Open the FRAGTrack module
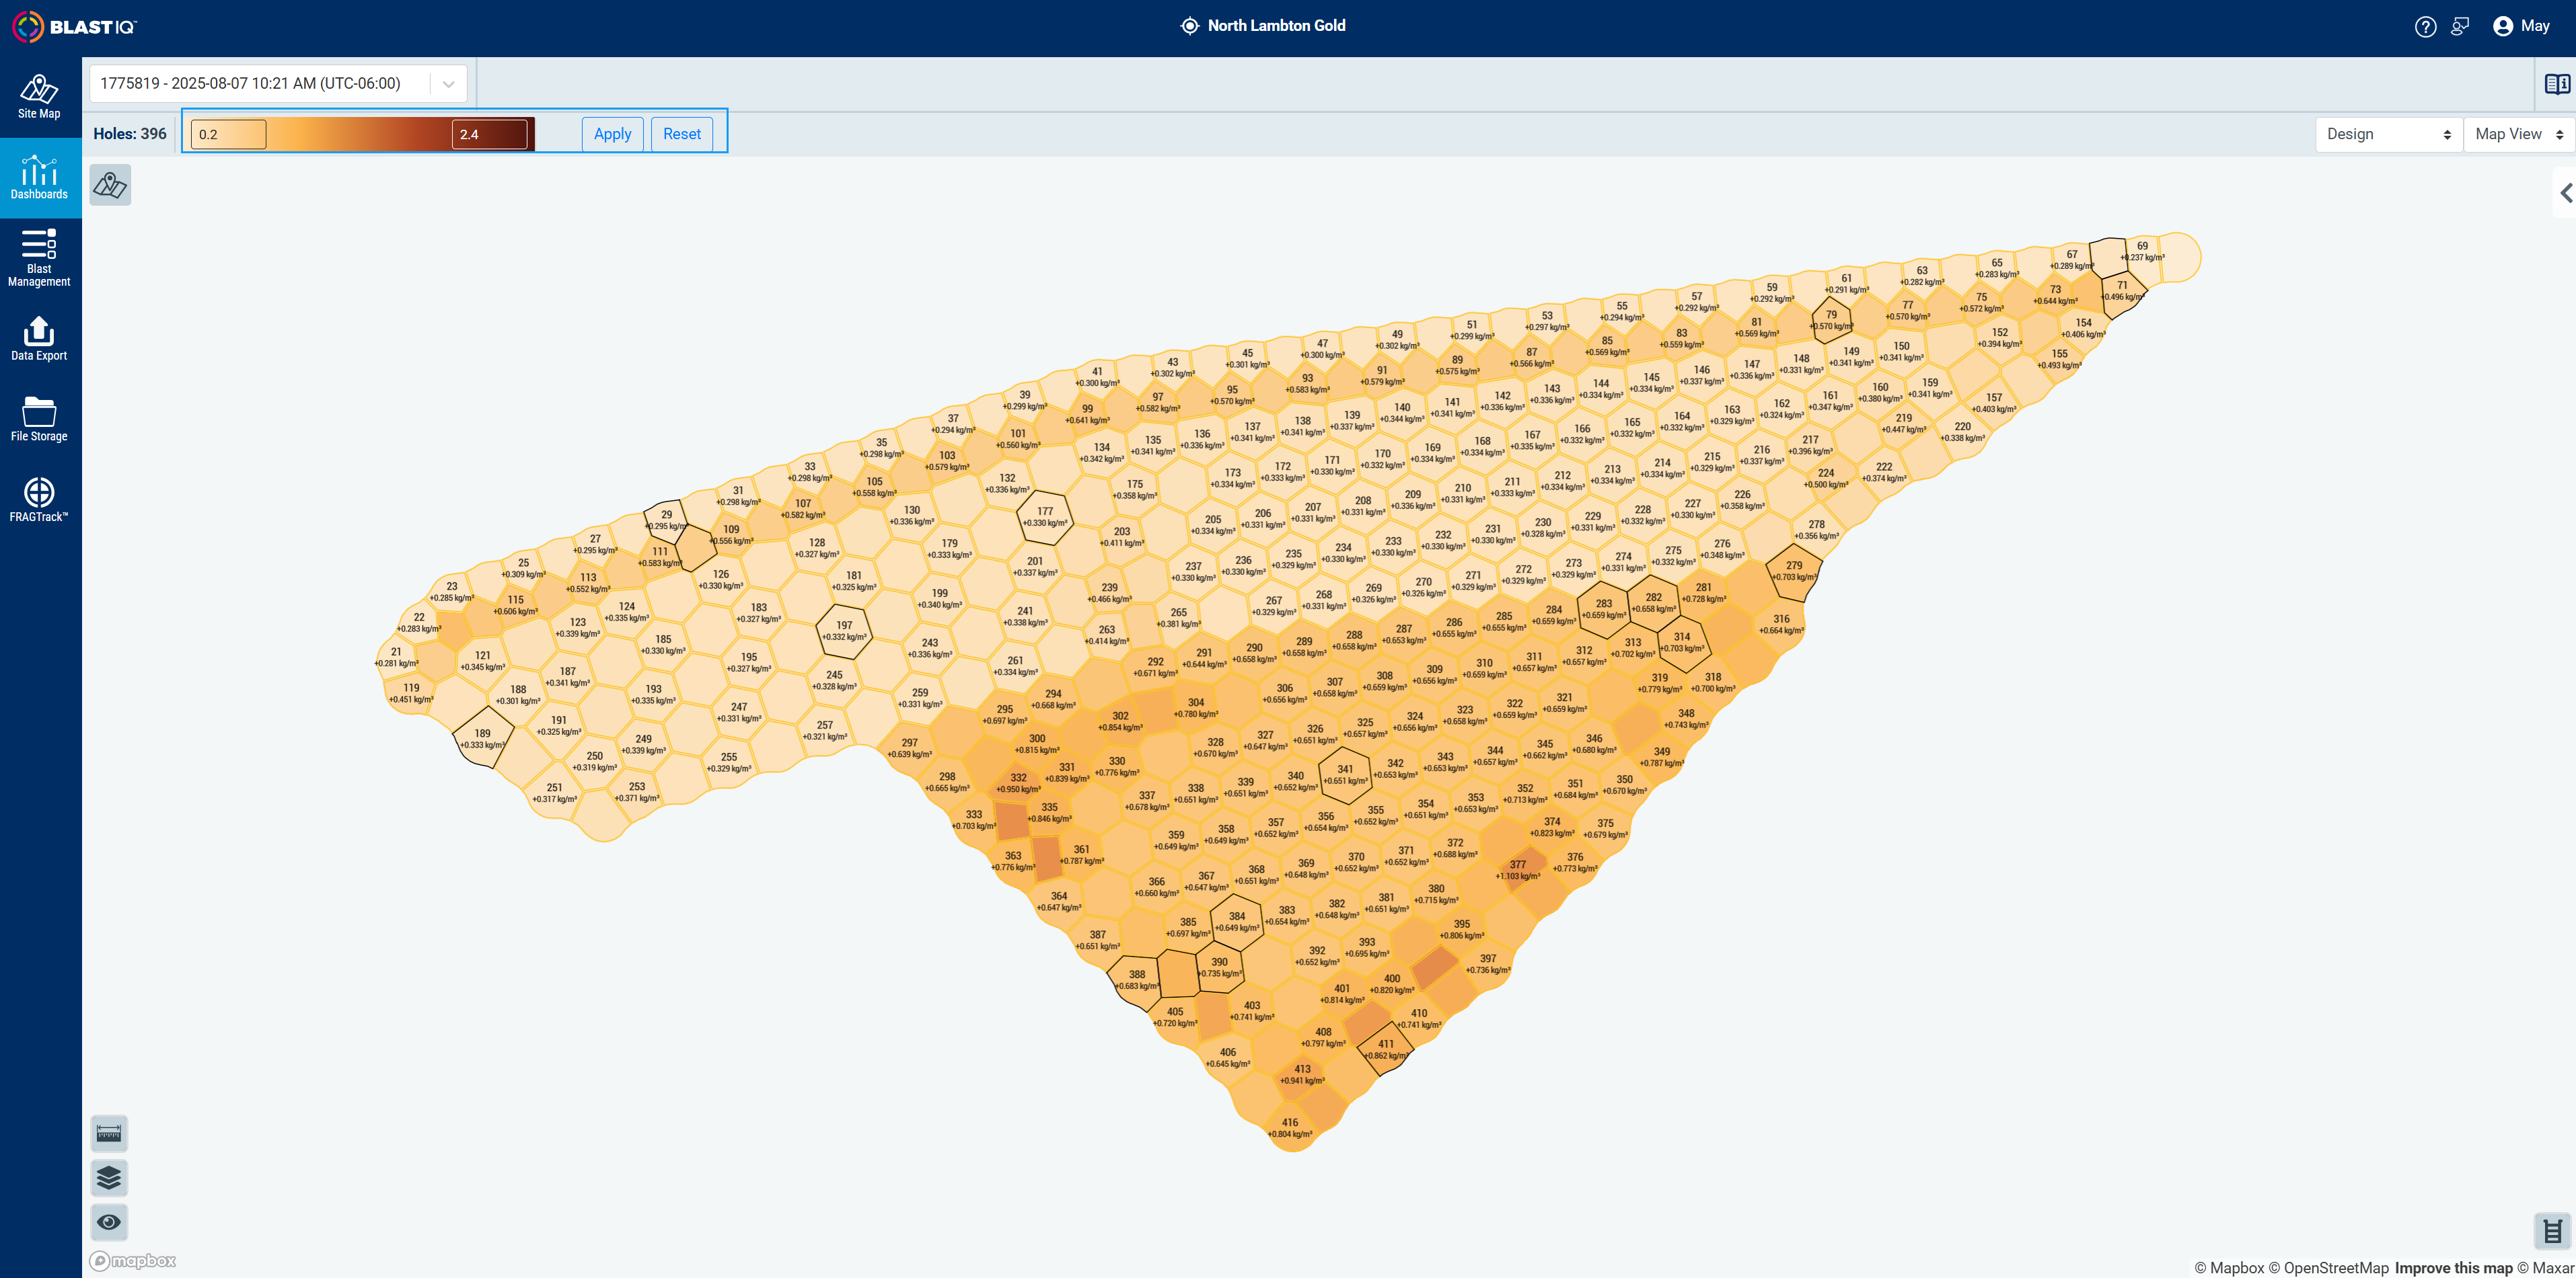 pos(39,500)
